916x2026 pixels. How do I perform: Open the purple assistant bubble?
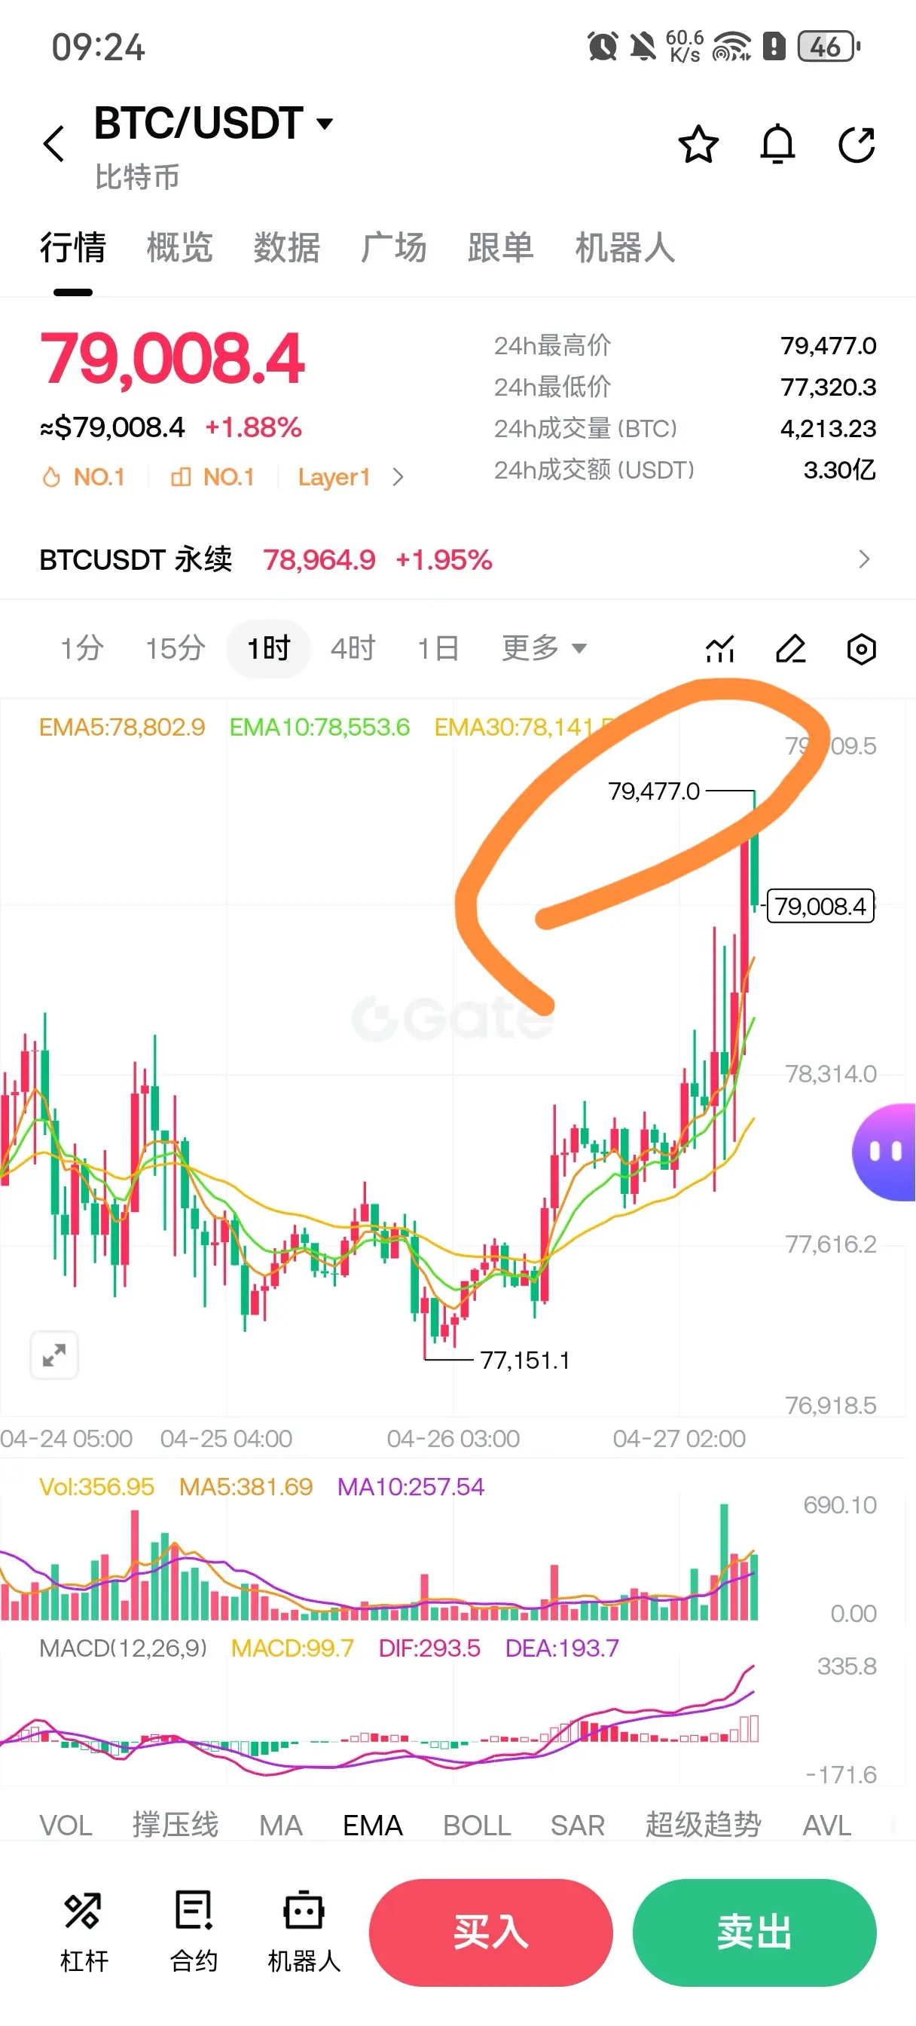pos(884,1152)
